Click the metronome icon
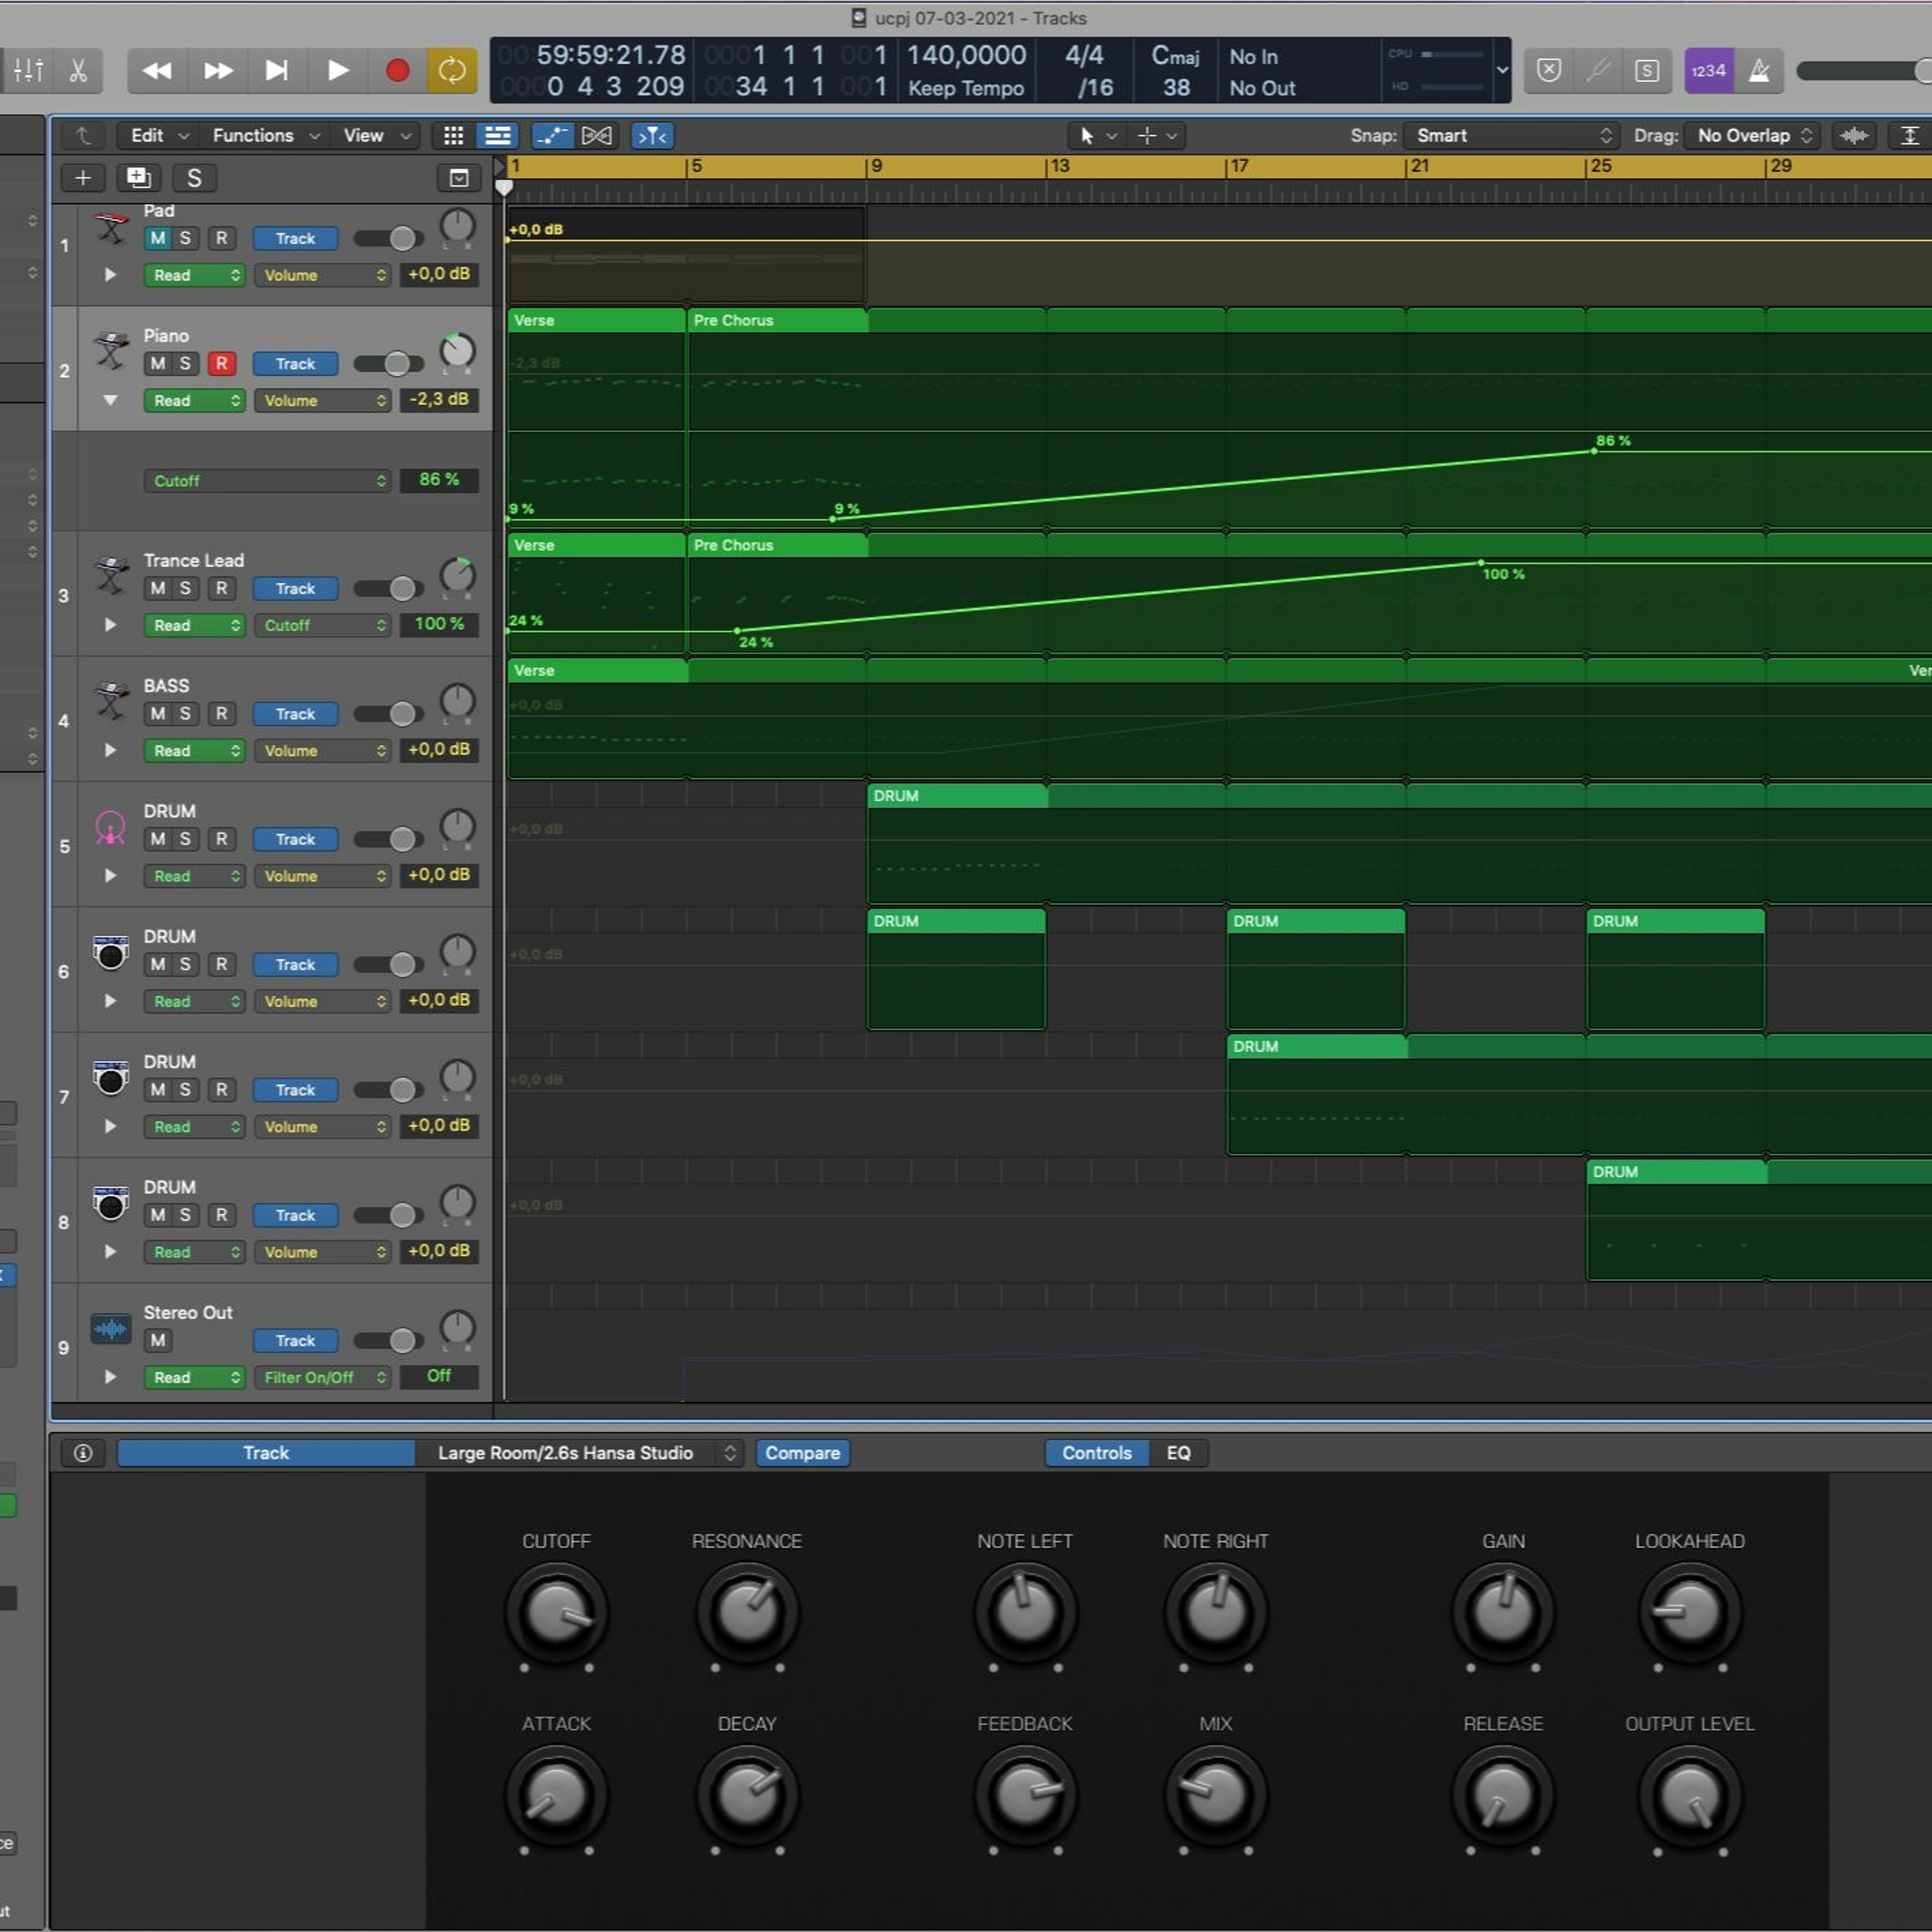Image resolution: width=1932 pixels, height=1932 pixels. coord(1759,71)
